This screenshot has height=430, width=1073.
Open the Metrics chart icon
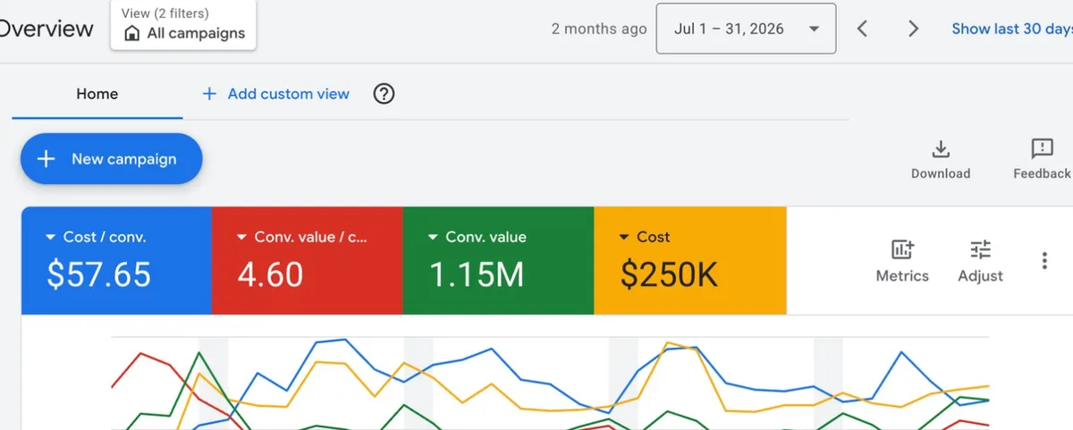(902, 250)
